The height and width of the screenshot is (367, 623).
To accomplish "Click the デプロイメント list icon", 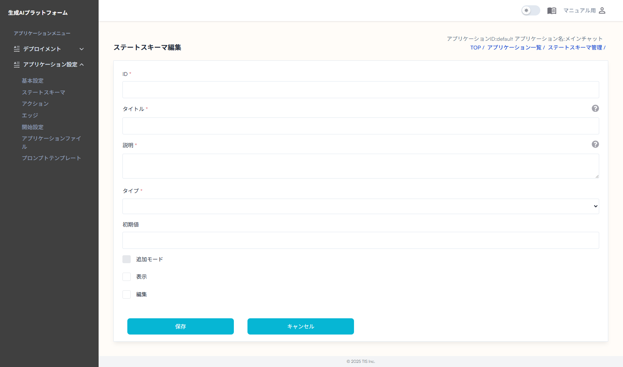I will (17, 49).
